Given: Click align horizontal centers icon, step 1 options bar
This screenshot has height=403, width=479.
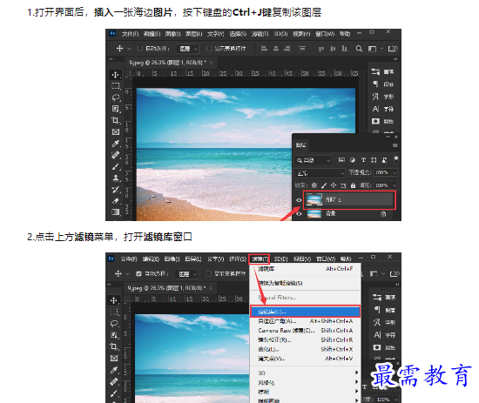Looking at the screenshot, I should tap(276, 49).
